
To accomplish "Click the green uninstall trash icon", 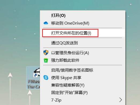I will (x=46, y=60).
